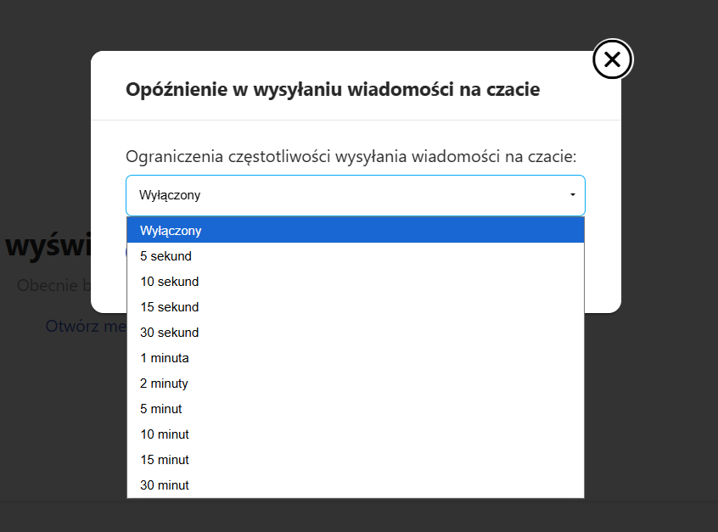The image size is (718, 532).
Task: Collapse the open Wyłączony select field
Action: 356,195
